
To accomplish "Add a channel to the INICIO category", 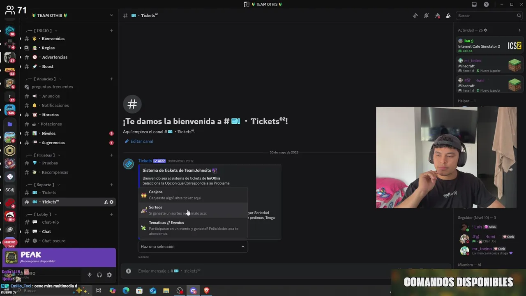I will 111,30.
